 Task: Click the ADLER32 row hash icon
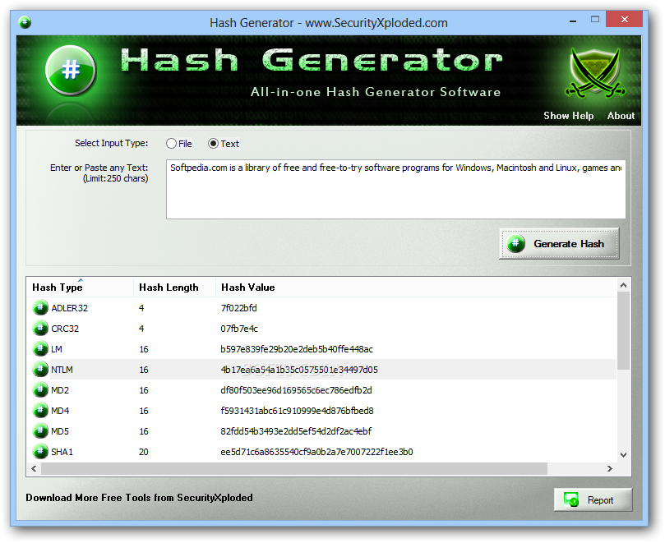[40, 308]
